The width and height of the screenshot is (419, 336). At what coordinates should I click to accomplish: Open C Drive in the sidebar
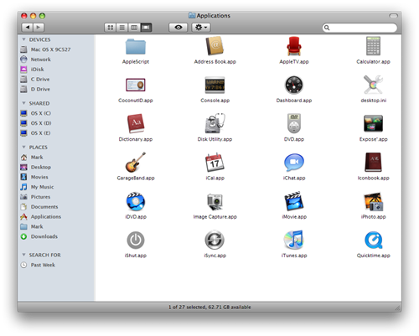(x=35, y=80)
